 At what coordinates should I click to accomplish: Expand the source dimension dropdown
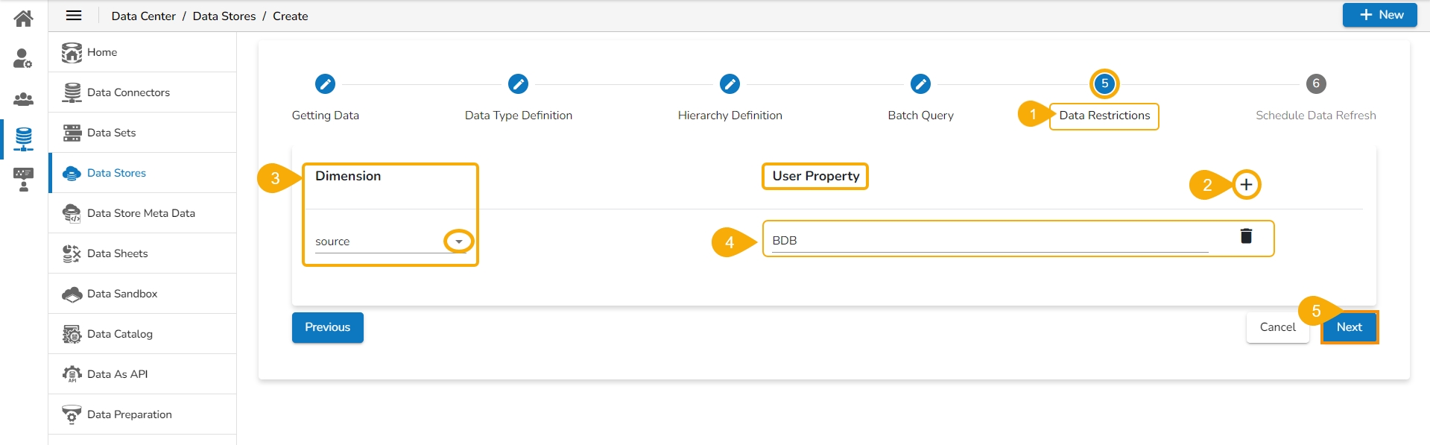click(459, 242)
